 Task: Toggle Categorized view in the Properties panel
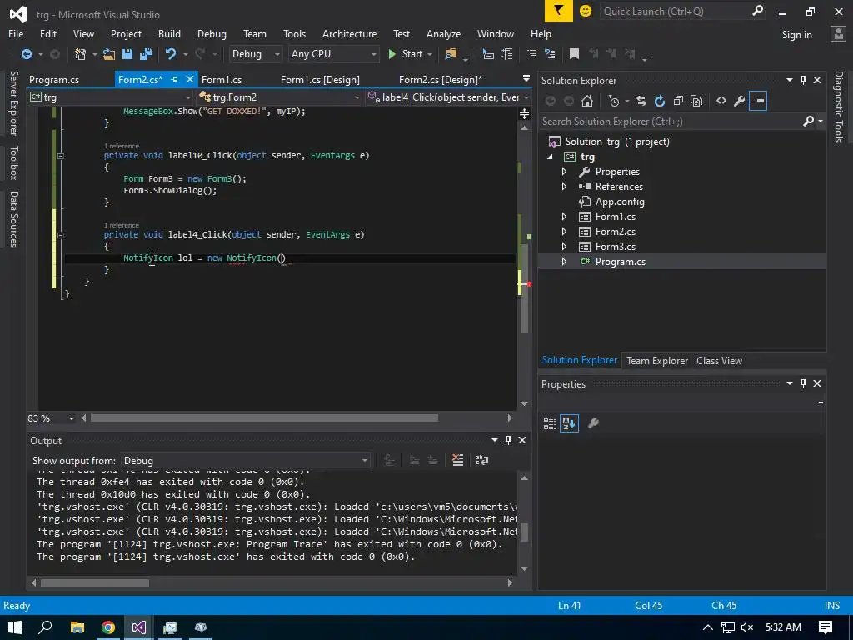[x=550, y=422]
